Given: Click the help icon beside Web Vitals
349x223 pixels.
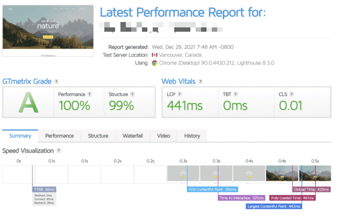Looking at the screenshot, I should (201, 82).
